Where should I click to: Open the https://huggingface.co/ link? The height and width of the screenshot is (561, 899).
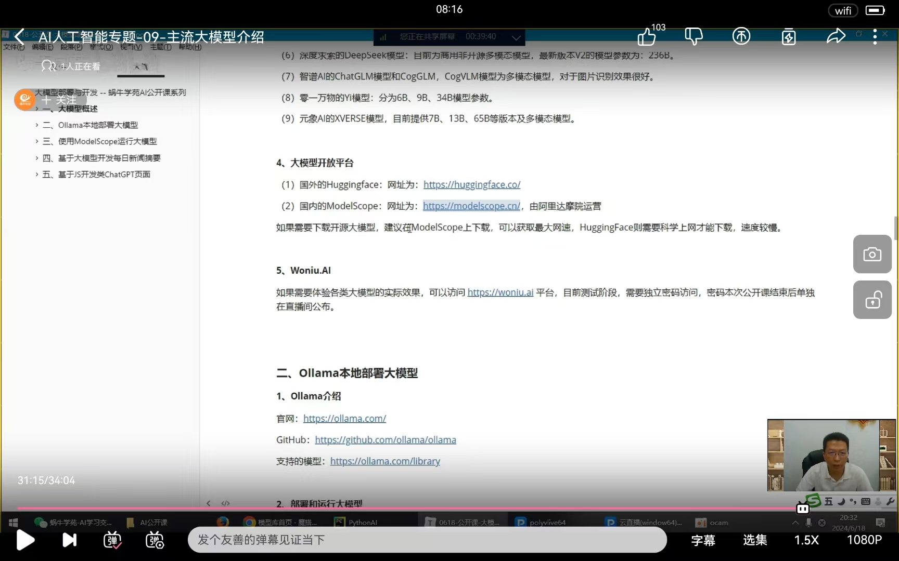click(472, 184)
